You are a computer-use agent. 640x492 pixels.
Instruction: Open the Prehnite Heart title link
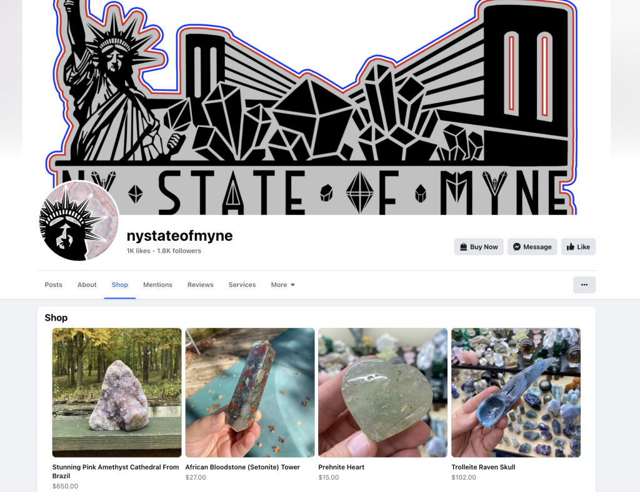[341, 467]
